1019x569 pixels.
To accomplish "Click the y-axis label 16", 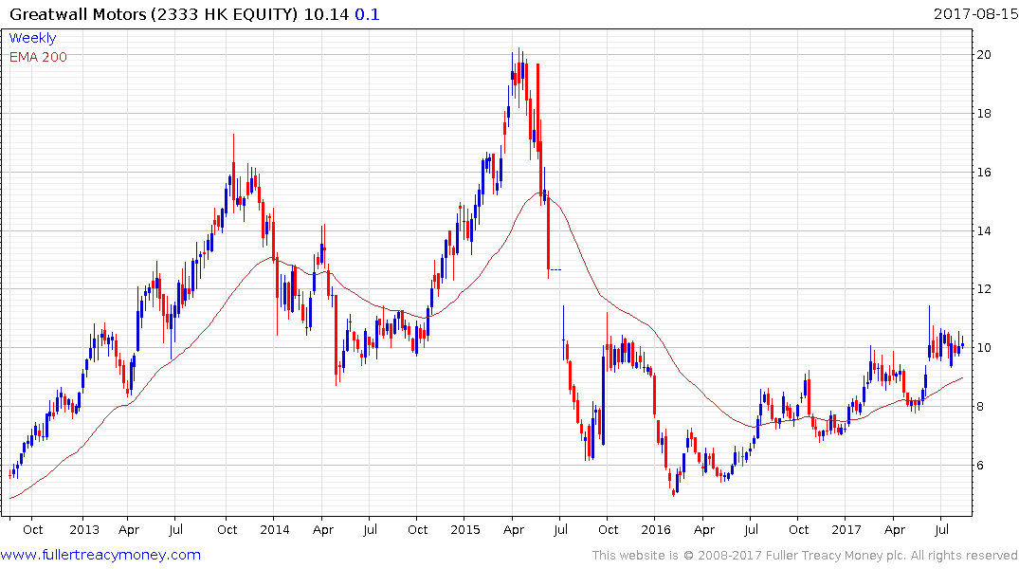I will point(984,173).
